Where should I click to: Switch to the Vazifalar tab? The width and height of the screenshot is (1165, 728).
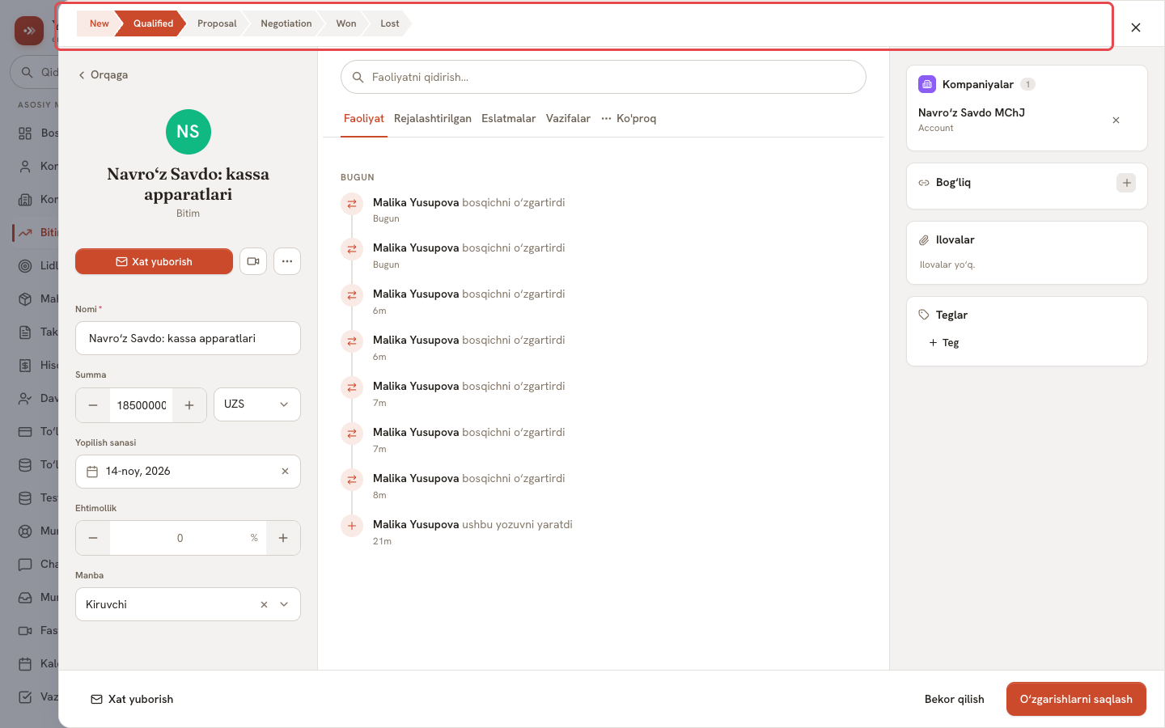click(x=568, y=119)
